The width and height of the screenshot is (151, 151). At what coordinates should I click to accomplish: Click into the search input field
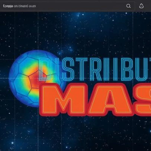[x=67, y=6]
